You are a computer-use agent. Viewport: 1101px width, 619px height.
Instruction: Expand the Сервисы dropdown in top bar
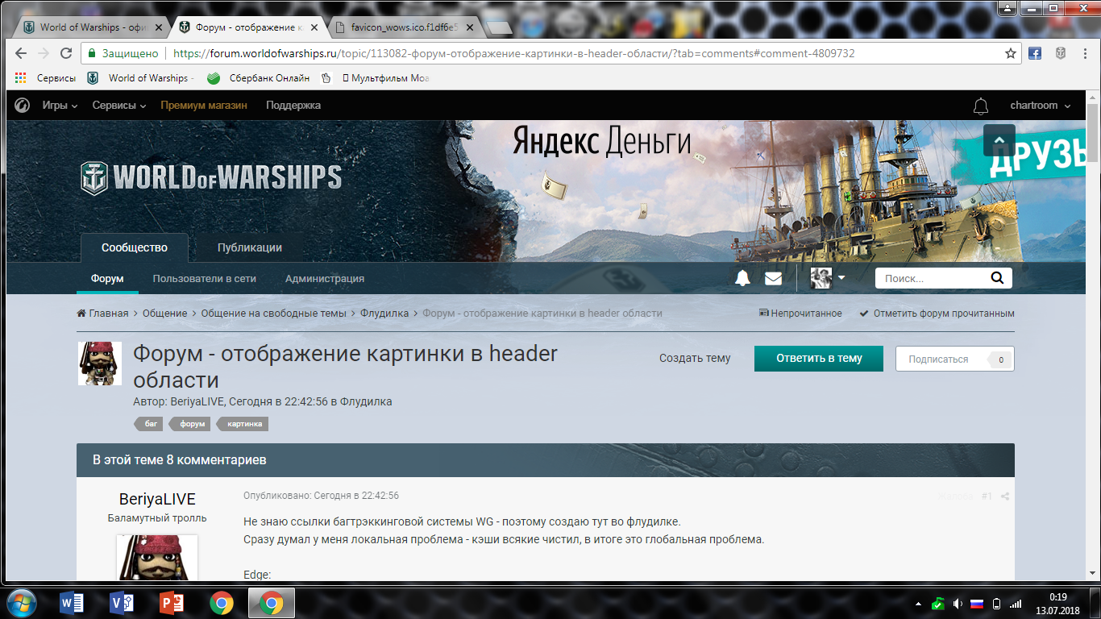coord(119,106)
